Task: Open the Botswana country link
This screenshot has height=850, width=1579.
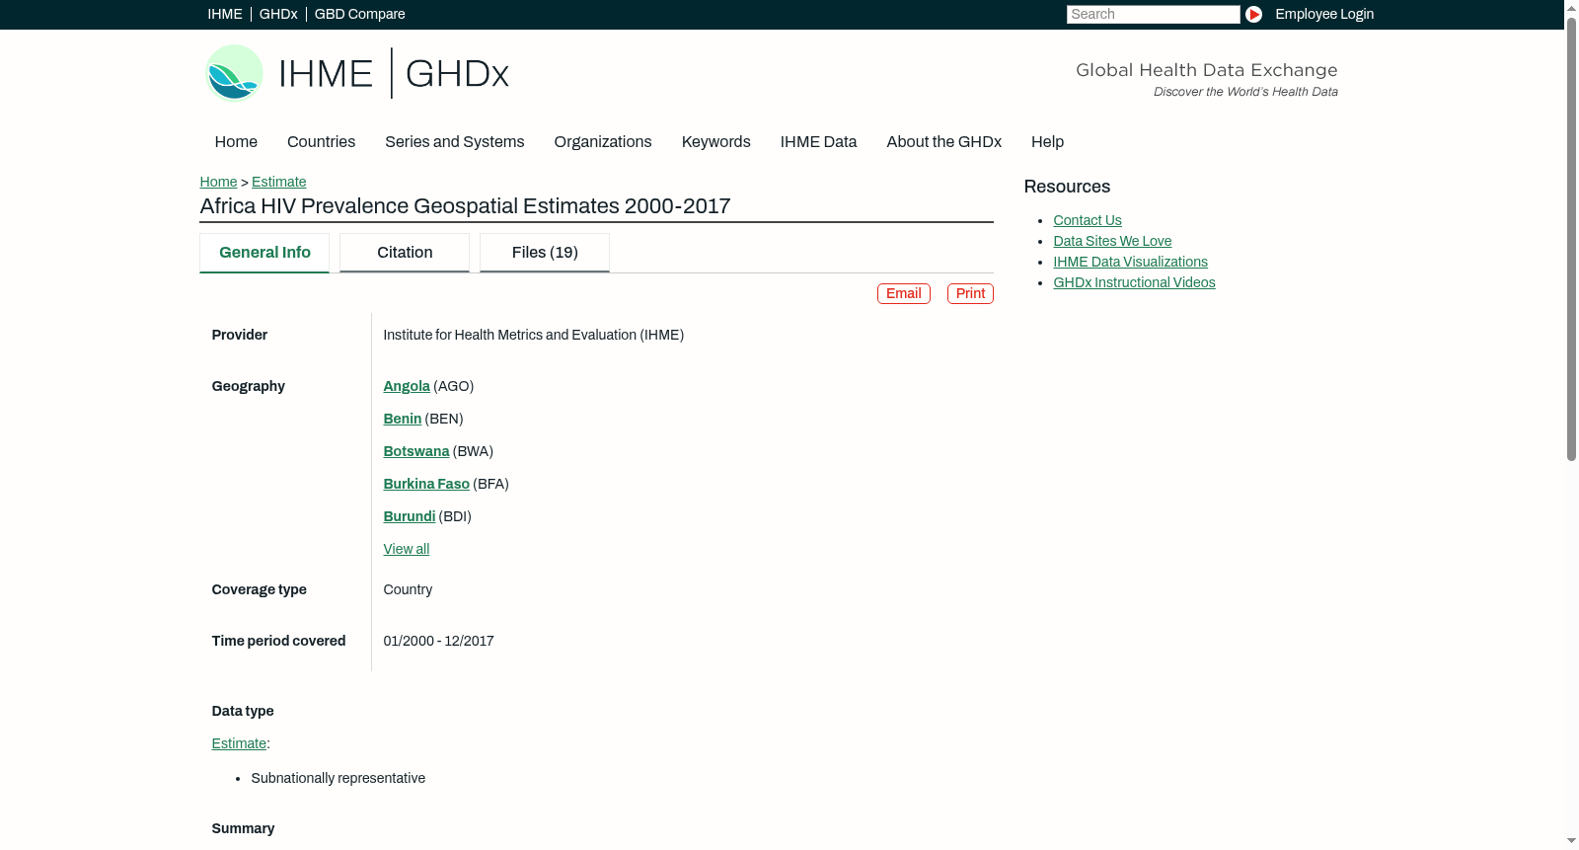Action: [416, 451]
